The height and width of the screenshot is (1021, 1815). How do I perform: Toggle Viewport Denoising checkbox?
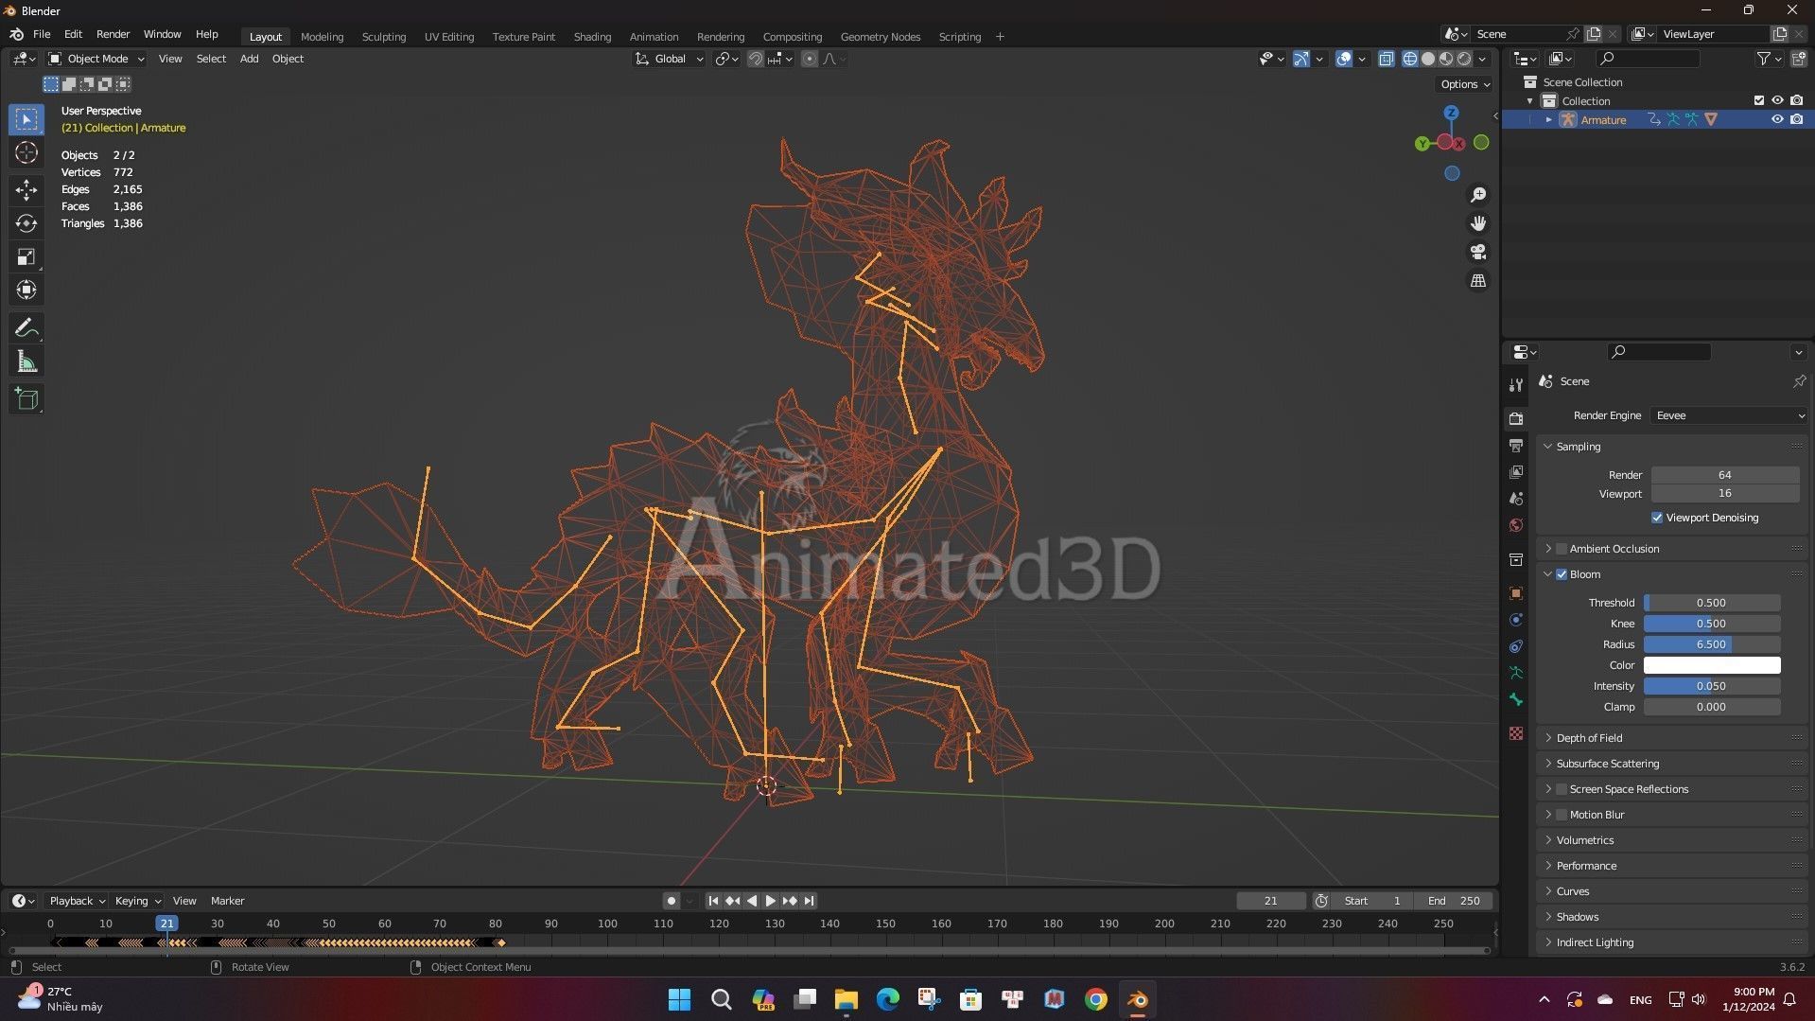coord(1656,518)
